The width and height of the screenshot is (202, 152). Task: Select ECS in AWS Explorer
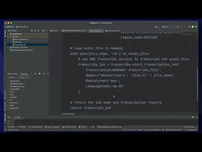(x=12, y=95)
